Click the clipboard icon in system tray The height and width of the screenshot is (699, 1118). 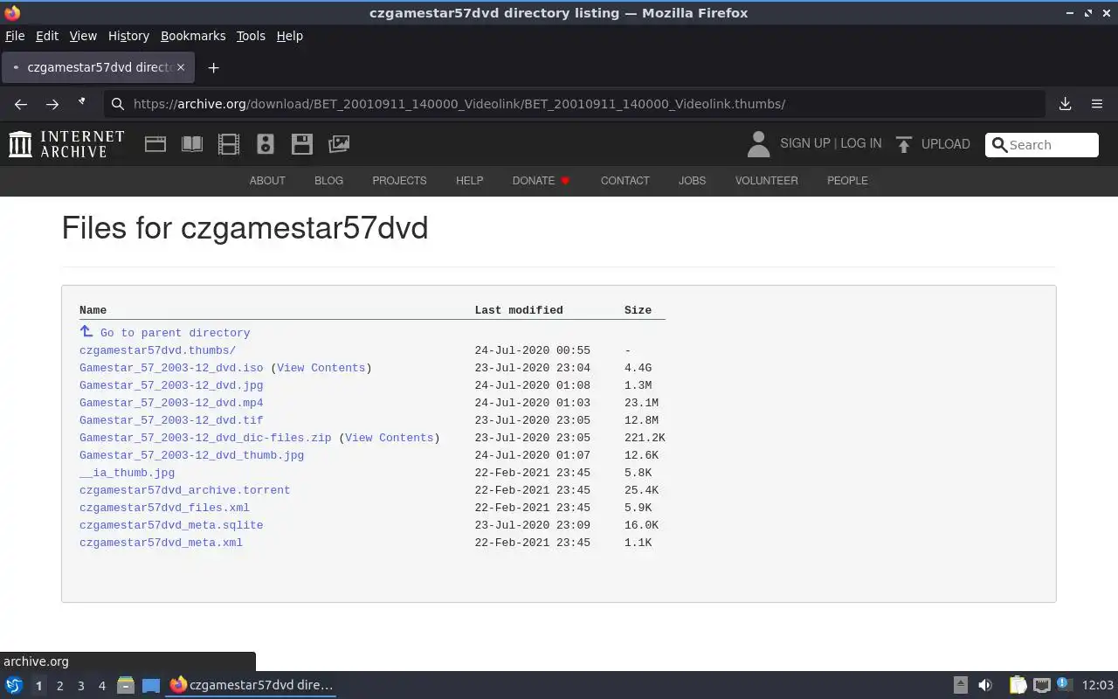coord(1018,685)
